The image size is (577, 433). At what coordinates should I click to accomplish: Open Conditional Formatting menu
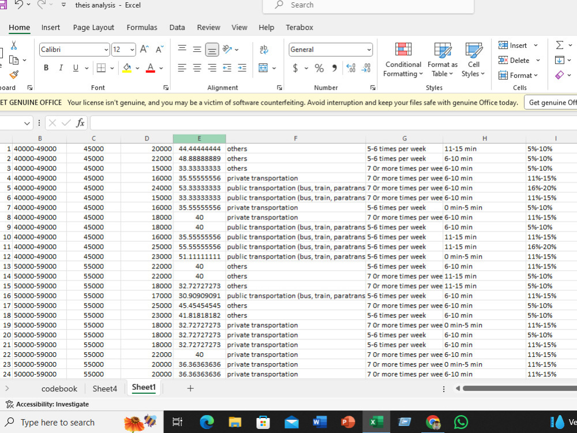[x=403, y=59]
